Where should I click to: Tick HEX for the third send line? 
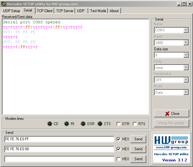[x=118, y=159]
